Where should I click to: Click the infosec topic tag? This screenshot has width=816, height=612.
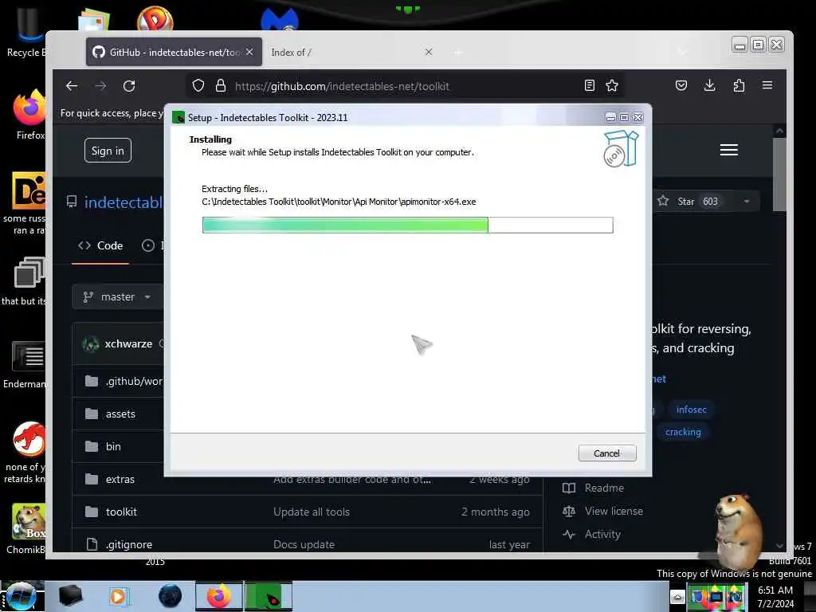click(691, 410)
